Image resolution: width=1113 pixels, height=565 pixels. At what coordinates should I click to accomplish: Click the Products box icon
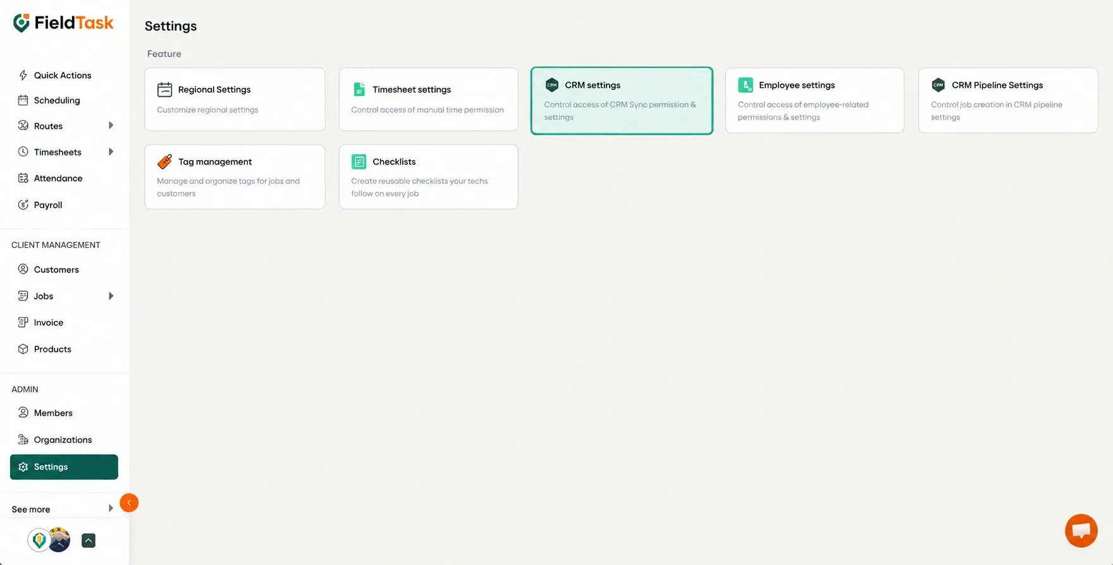(x=23, y=349)
